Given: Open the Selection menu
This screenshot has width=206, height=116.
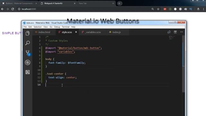Looking at the screenshot, I should pos(38,27).
